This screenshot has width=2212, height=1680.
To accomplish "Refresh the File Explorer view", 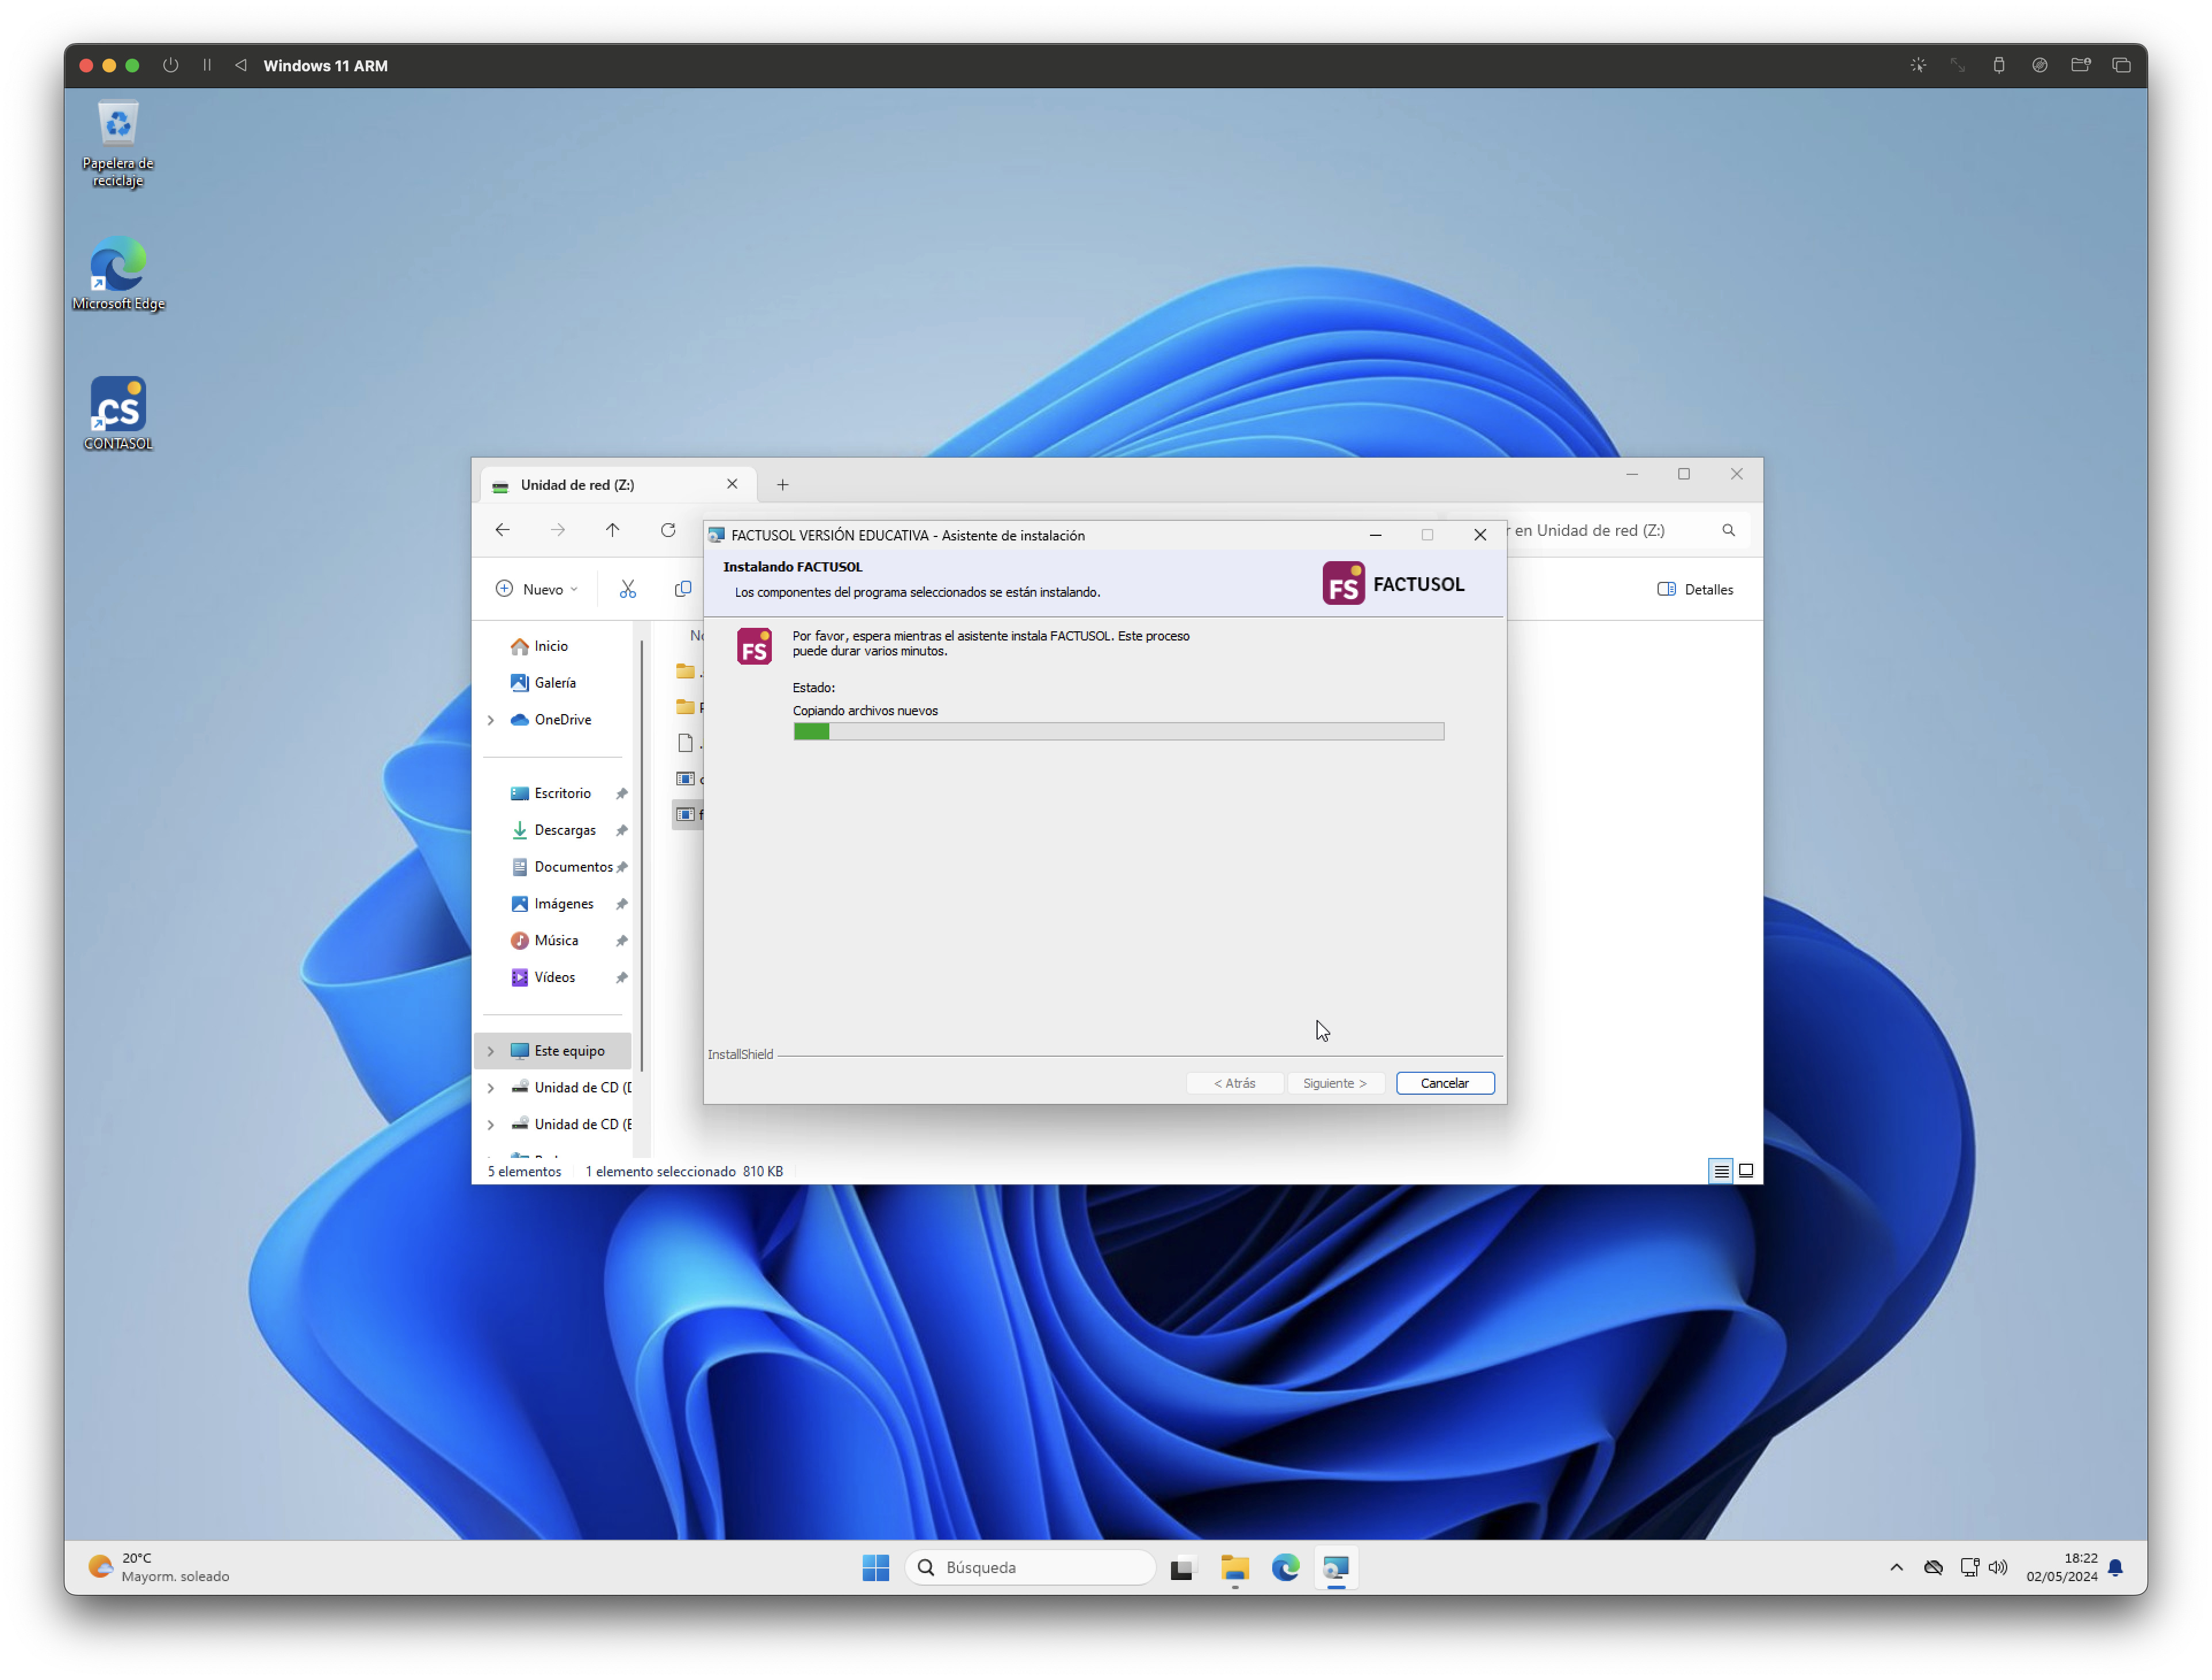I will [668, 530].
